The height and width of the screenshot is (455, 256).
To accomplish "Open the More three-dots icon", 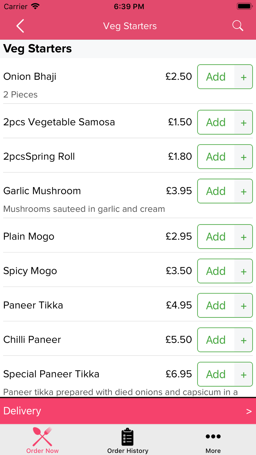I will point(213,436).
